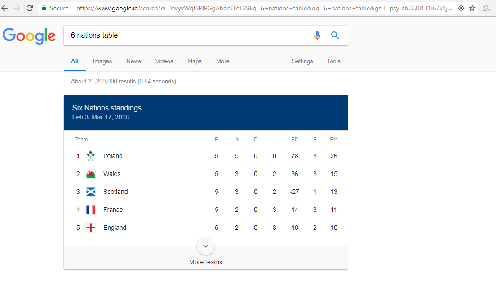
Task: Click the Ireland rugby crest icon
Action: tap(91, 156)
